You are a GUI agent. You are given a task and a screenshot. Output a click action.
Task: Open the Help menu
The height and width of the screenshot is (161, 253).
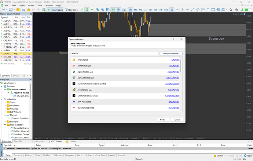[x=58, y=6]
